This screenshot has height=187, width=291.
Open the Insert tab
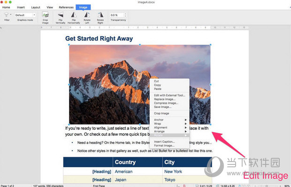pos(21,7)
